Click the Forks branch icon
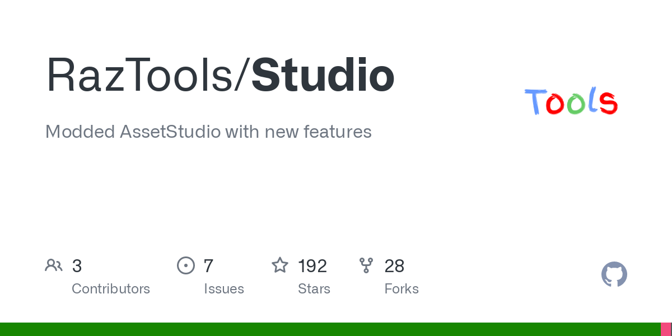The image size is (672, 336). tap(366, 265)
